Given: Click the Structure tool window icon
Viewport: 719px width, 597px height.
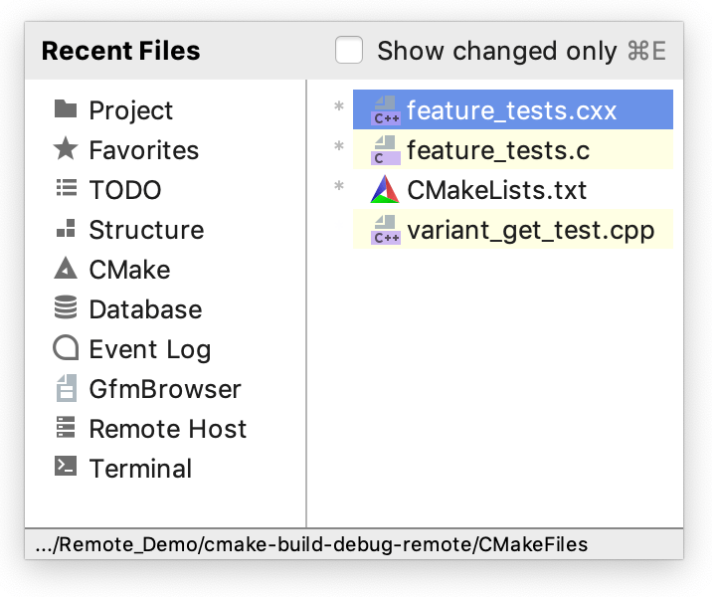Looking at the screenshot, I should (x=66, y=230).
